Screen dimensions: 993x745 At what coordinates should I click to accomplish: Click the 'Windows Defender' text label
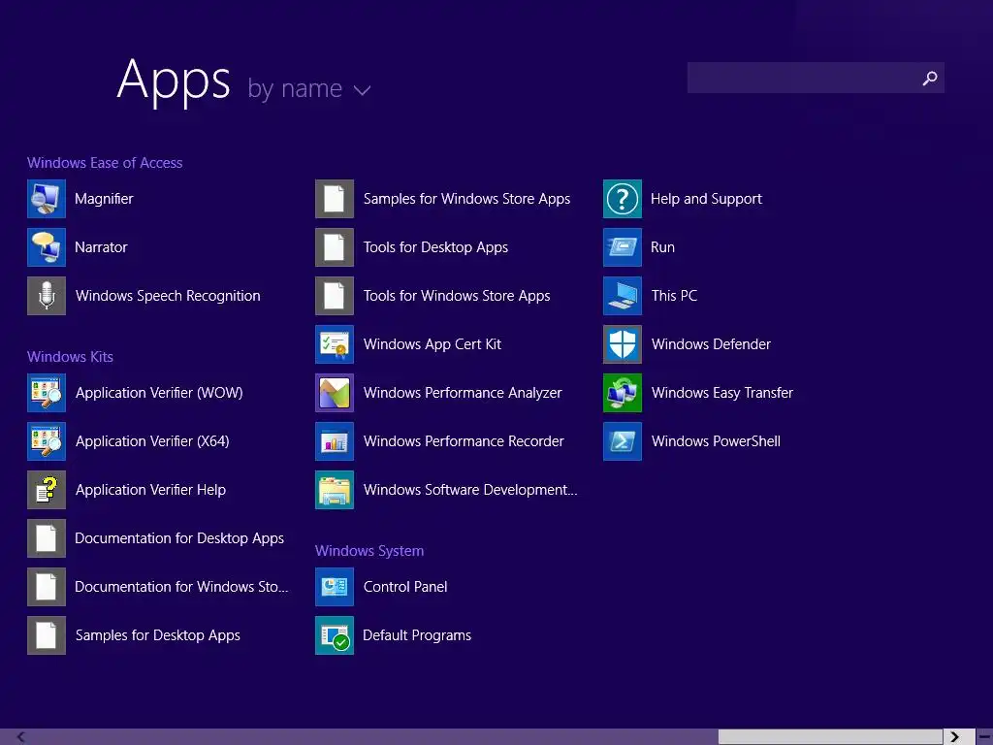tap(711, 344)
